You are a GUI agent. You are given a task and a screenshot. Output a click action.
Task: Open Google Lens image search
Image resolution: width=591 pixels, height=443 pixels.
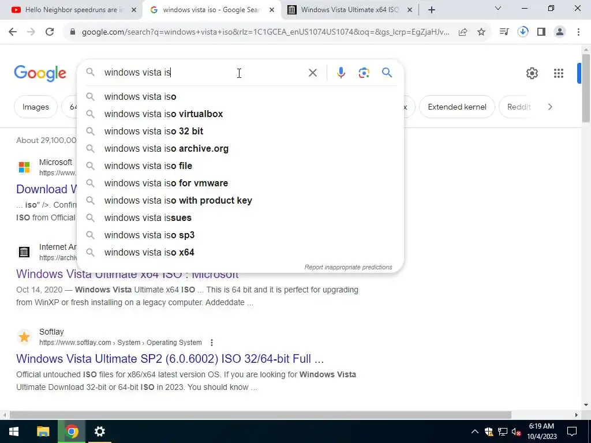[364, 73]
